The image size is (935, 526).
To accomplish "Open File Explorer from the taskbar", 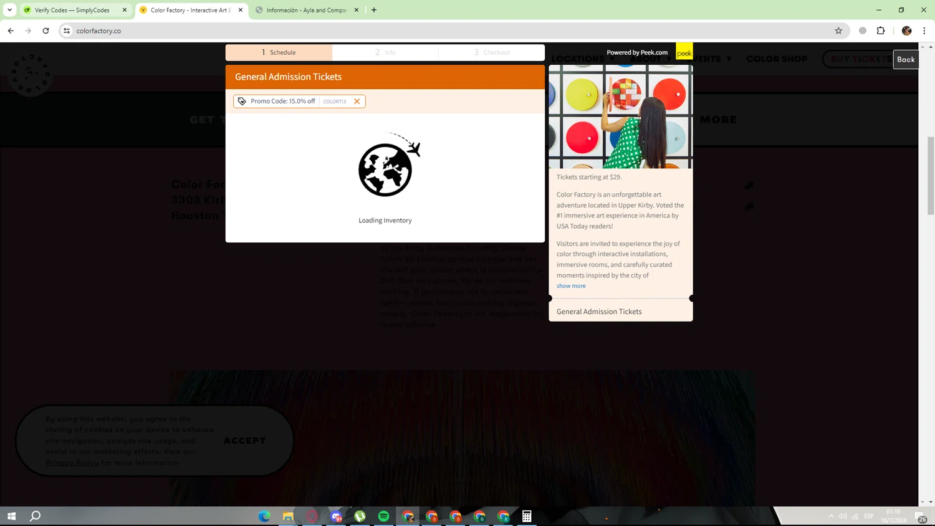I will (x=288, y=516).
